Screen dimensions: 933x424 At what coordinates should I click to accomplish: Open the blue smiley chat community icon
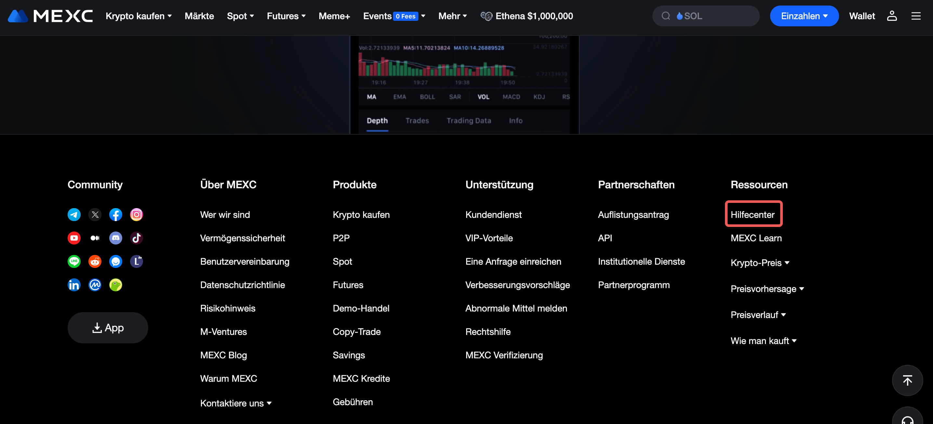[x=115, y=261]
